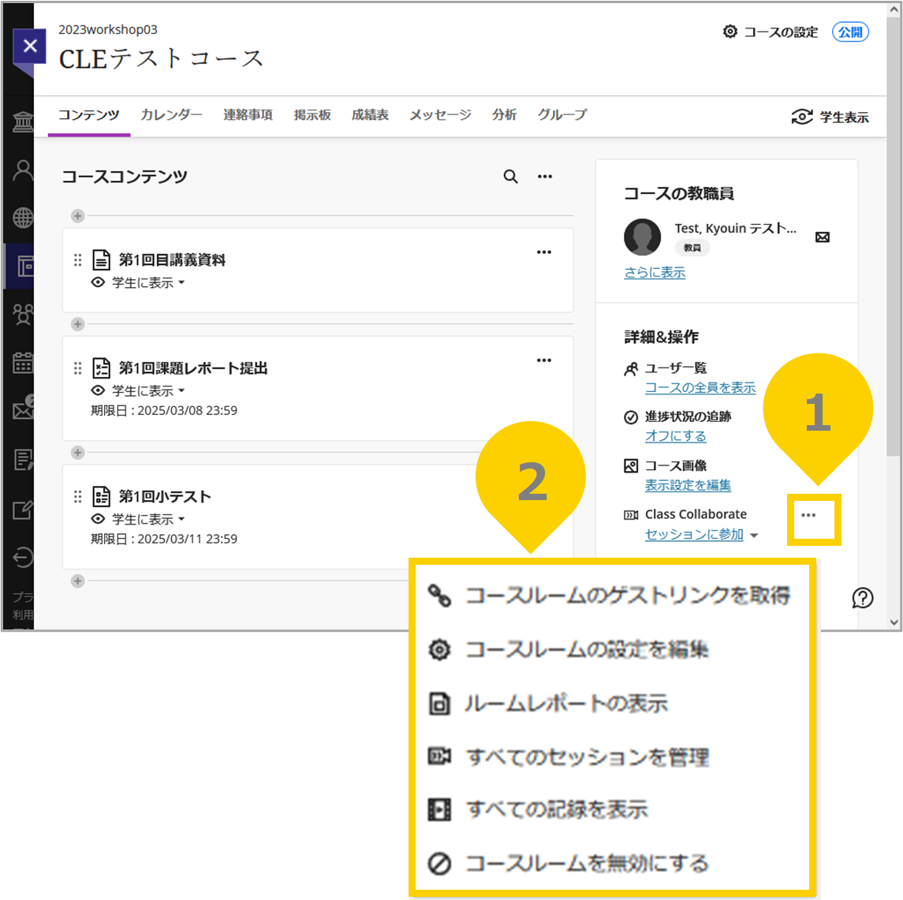Click eye icon of 第1回課題レポート提出
This screenshot has height=900, width=903.
(x=99, y=390)
